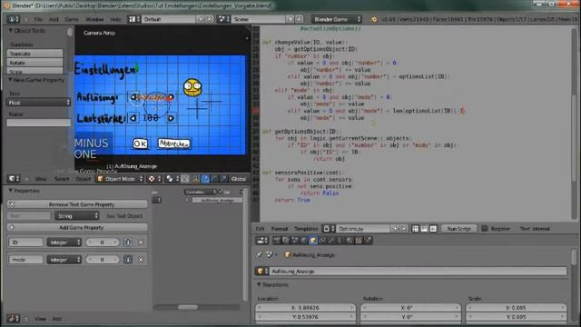Open the 3D View editor type selector
Image resolution: width=581 pixels, height=327 pixels.
point(15,179)
